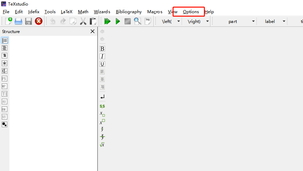Compile document with single green arrow
This screenshot has height=171, width=303.
[x=118, y=21]
